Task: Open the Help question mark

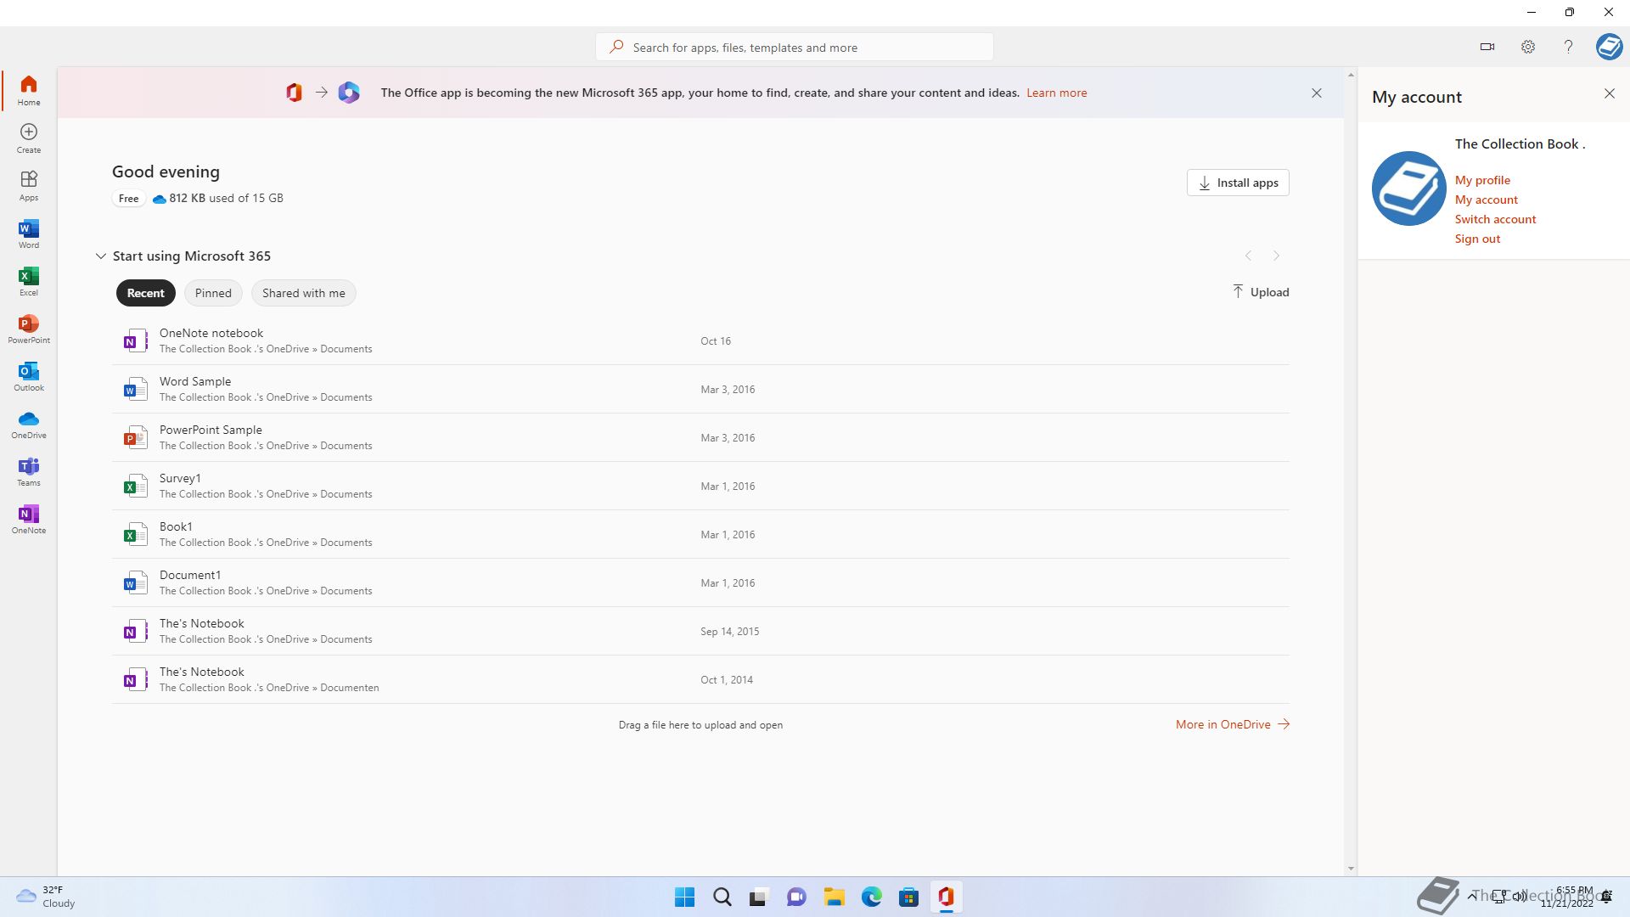Action: pos(1568,47)
